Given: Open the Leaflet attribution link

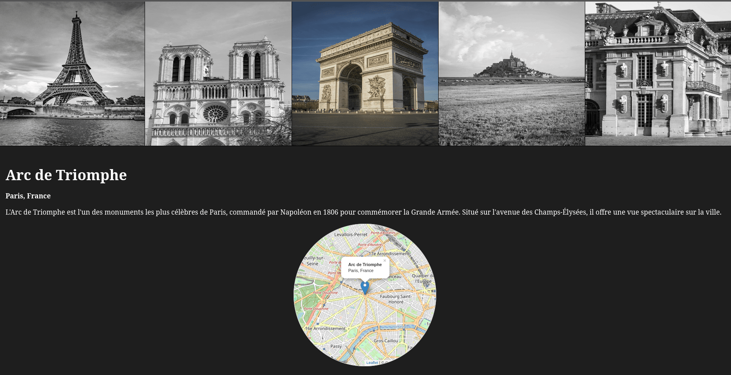Looking at the screenshot, I should point(372,362).
